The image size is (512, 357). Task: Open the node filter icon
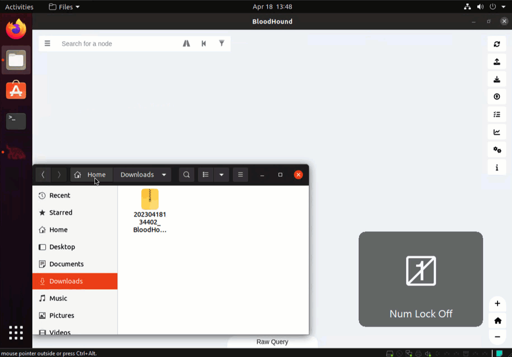point(221,43)
